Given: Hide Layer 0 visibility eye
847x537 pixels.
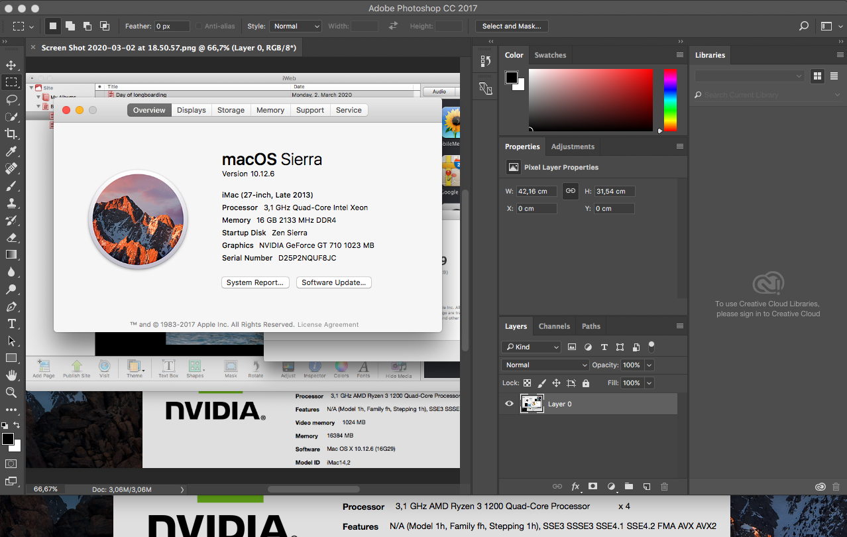Looking at the screenshot, I should pos(509,404).
